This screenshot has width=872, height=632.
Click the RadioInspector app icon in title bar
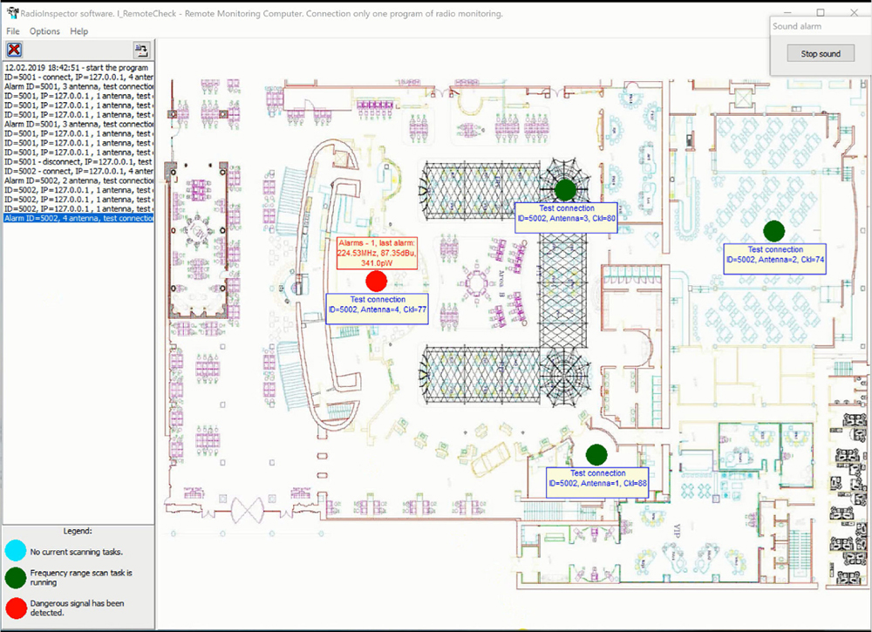tap(11, 14)
